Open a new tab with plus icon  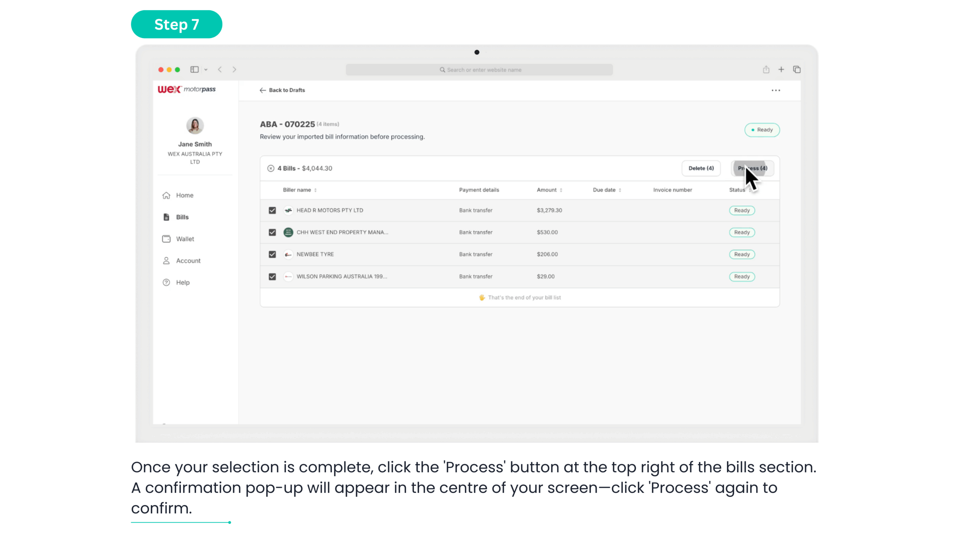coord(781,70)
